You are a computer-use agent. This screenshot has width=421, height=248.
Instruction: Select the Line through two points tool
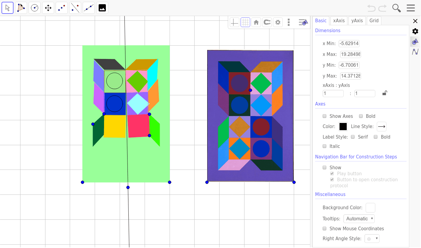(89, 8)
